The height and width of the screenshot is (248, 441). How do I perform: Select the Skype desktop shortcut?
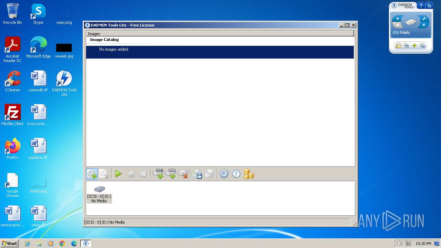coord(38,14)
